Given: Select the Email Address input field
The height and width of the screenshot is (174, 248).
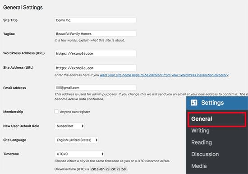Looking at the screenshot, I should (x=95, y=88).
